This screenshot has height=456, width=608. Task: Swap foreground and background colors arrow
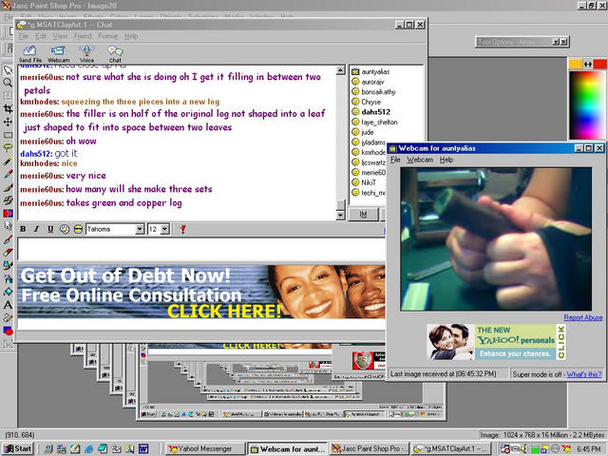pos(588,64)
